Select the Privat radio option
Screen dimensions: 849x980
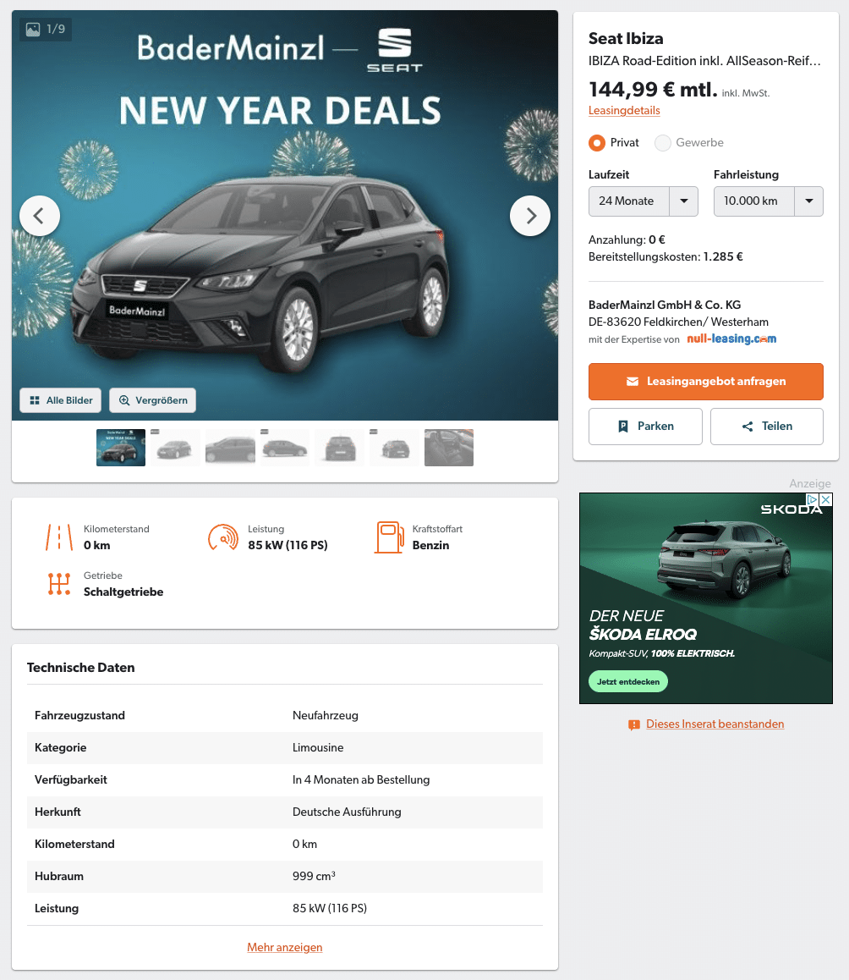[597, 143]
